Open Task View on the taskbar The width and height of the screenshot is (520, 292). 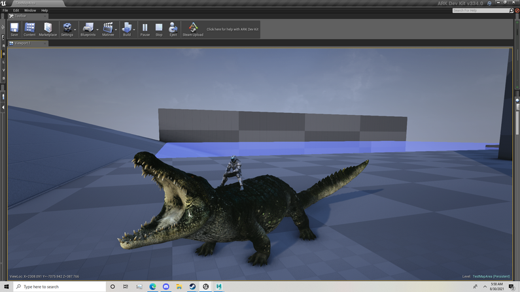(x=126, y=287)
